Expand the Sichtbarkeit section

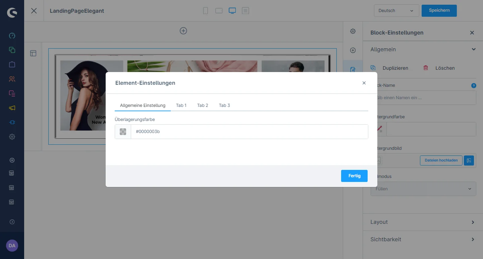(423, 240)
